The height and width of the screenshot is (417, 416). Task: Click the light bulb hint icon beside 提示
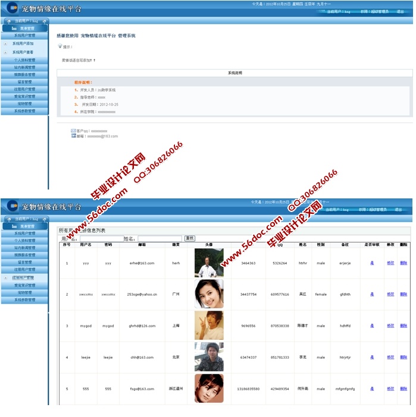pos(60,46)
